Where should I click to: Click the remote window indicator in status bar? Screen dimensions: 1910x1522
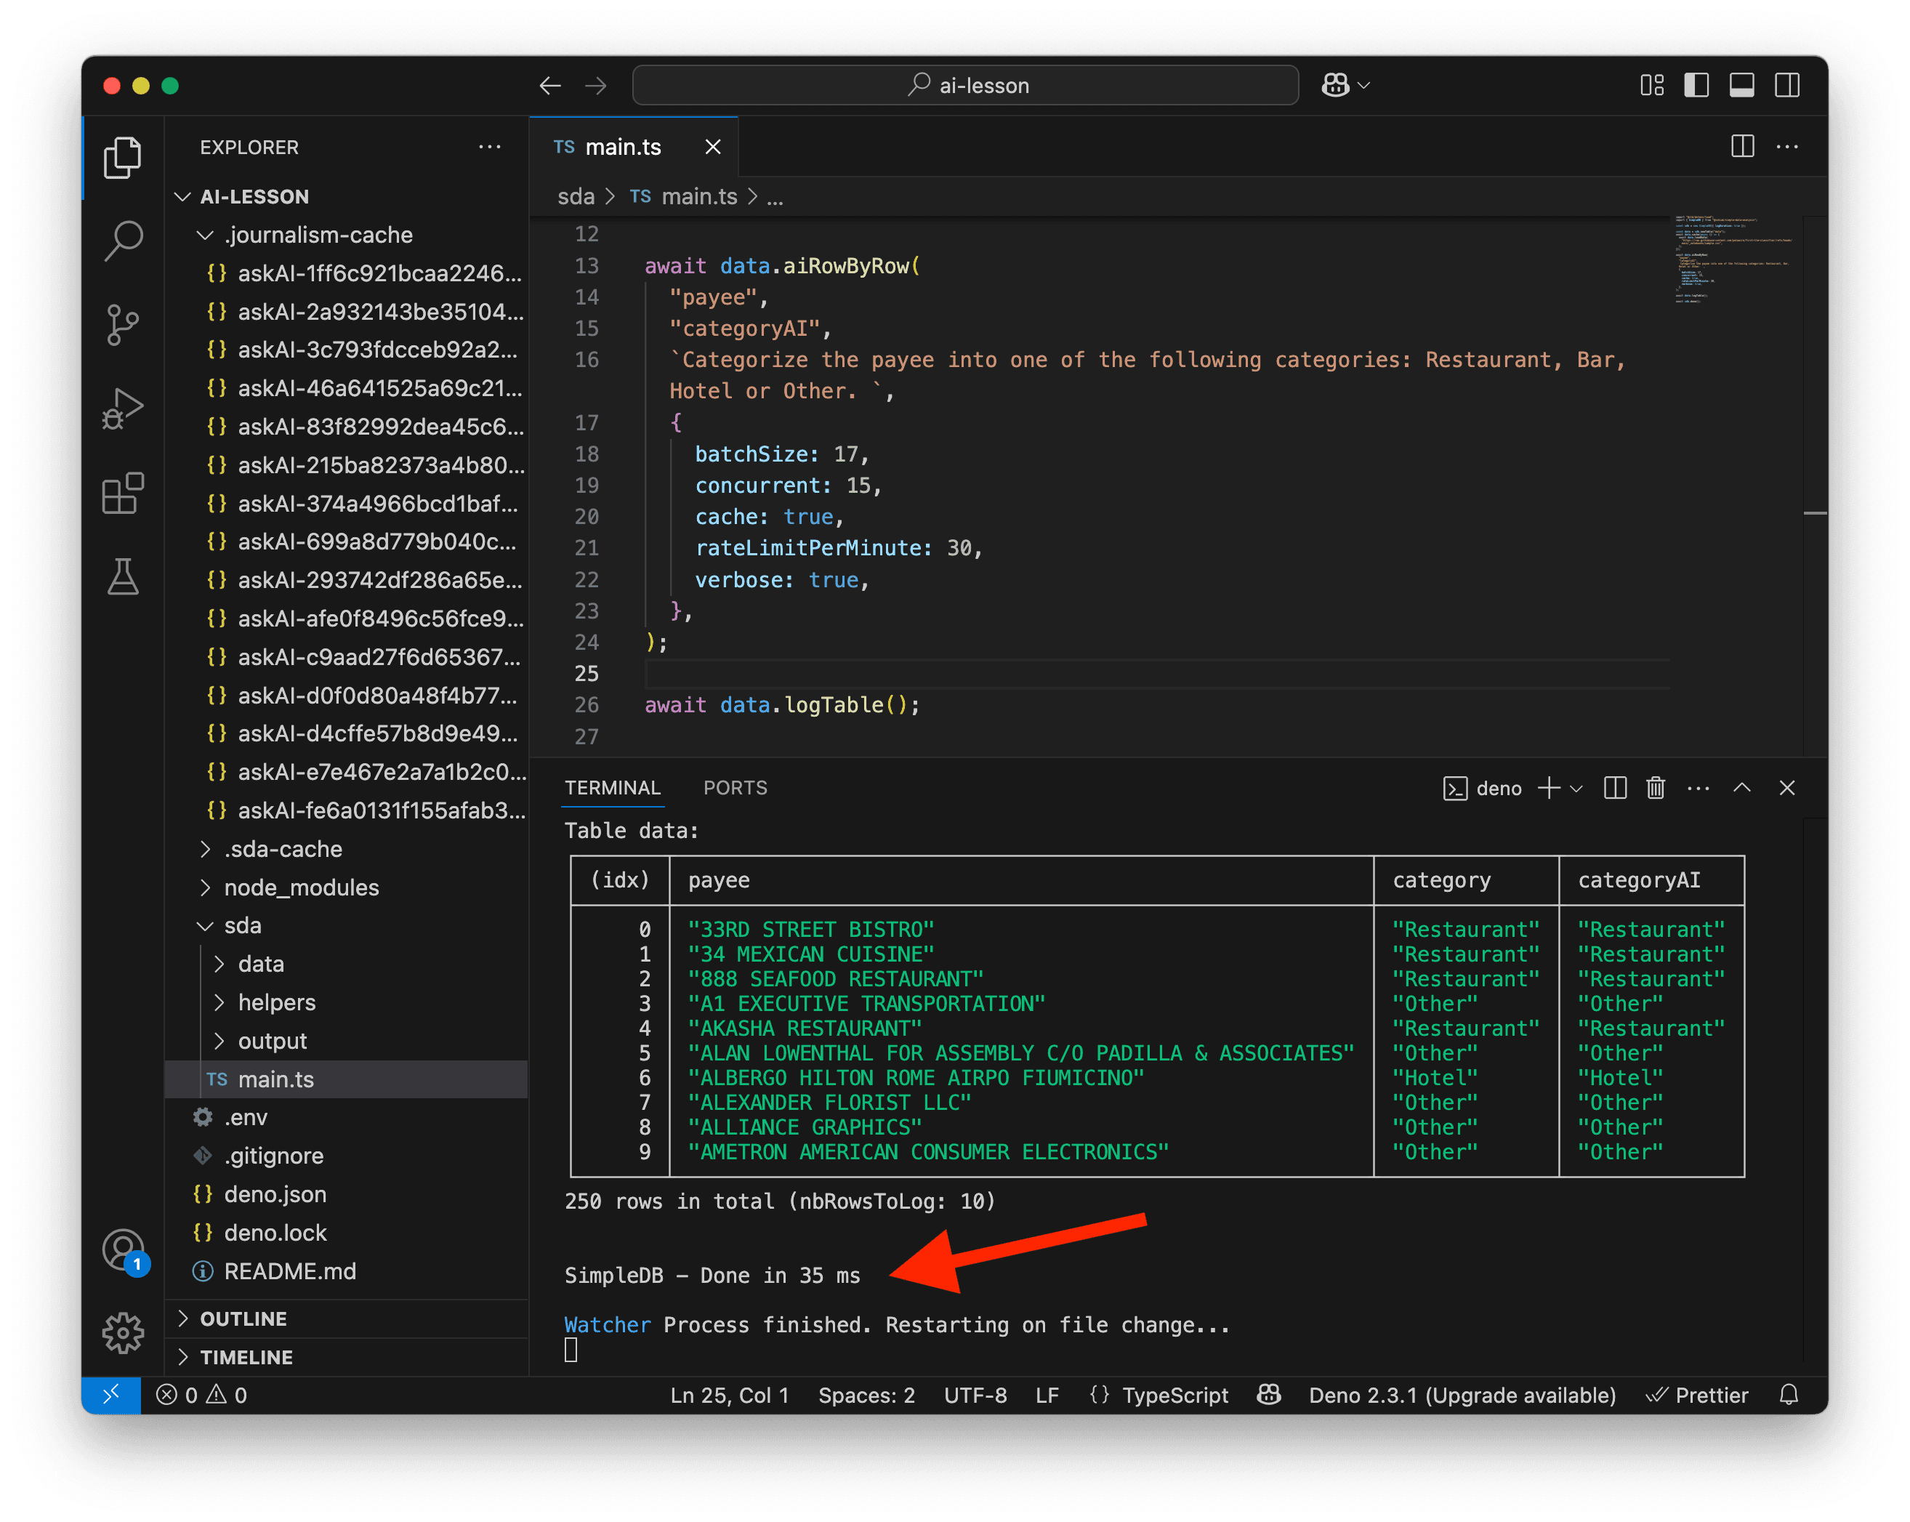pyautogui.click(x=110, y=1396)
